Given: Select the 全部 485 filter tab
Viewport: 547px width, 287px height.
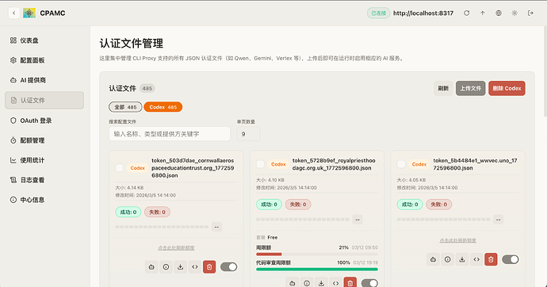Looking at the screenshot, I should tap(125, 107).
